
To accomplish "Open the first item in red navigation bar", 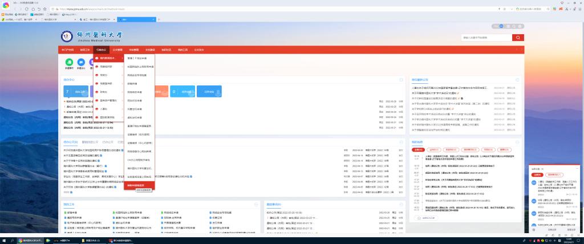I will click(x=67, y=50).
